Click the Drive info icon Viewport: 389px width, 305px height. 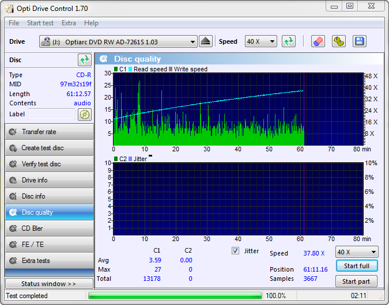pos(13,180)
